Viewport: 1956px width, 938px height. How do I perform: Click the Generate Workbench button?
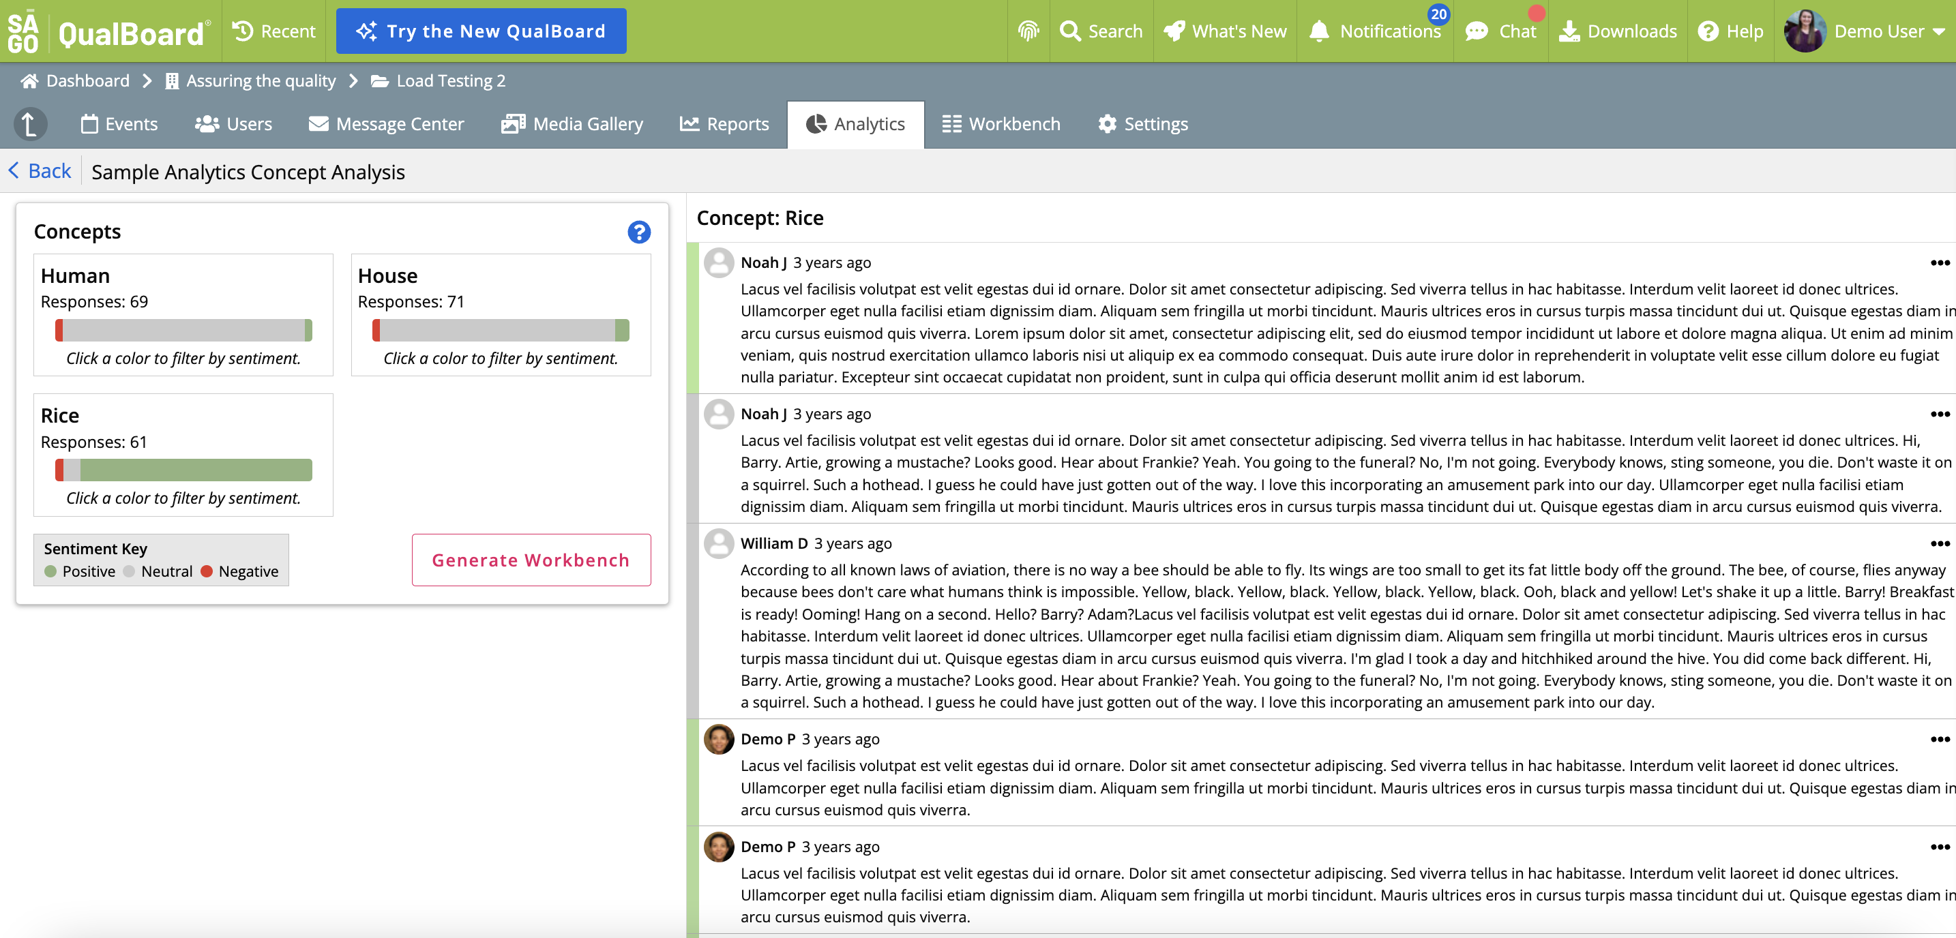point(531,560)
